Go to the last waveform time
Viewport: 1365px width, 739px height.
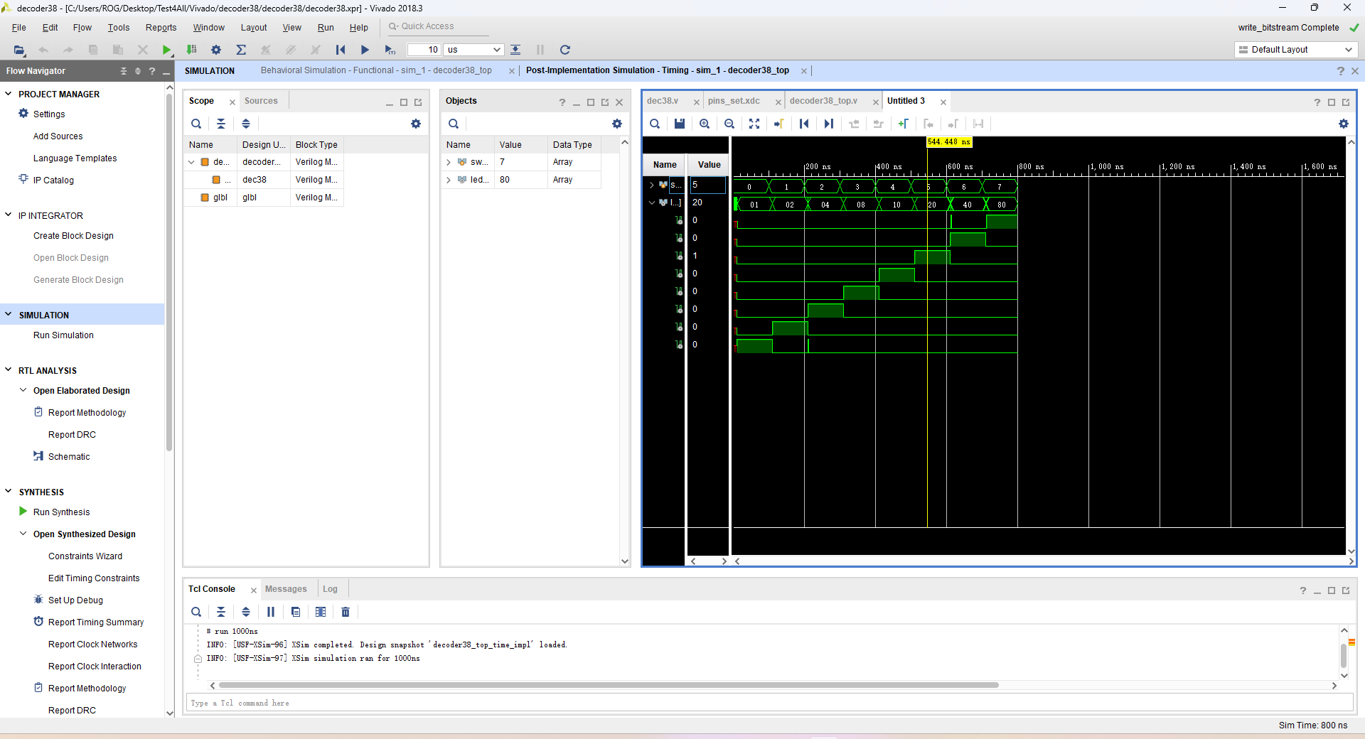pyautogui.click(x=829, y=124)
